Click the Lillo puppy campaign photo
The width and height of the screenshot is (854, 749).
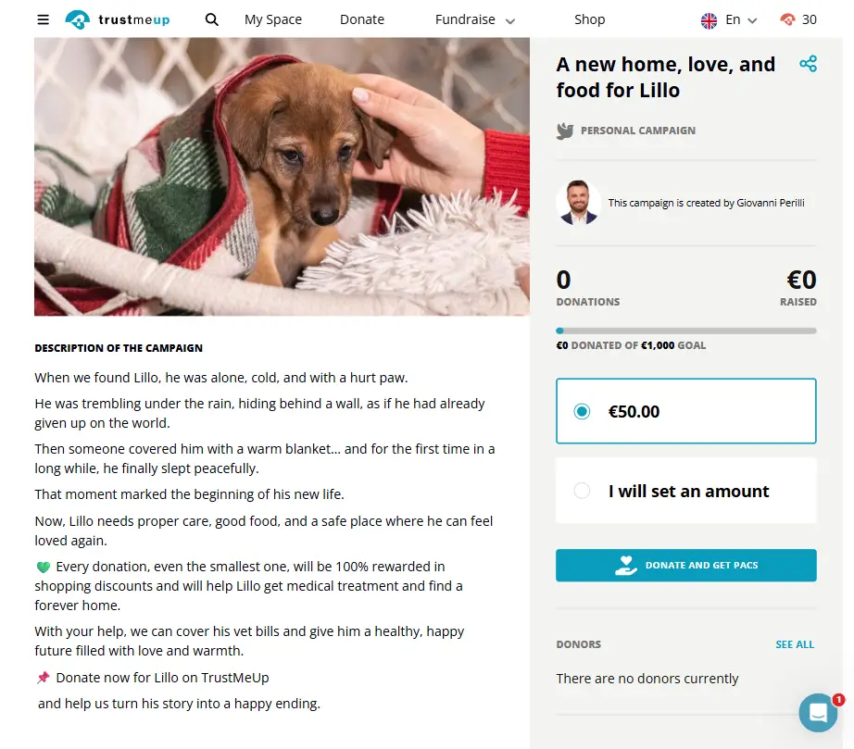[282, 176]
